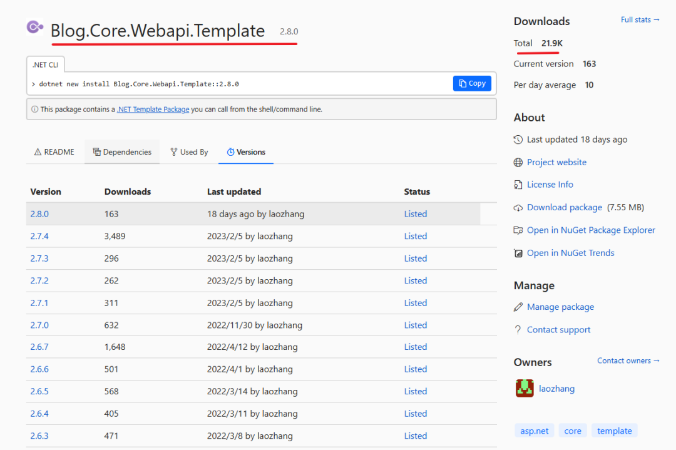
Task: Open version 2.6.4 link
Action: click(x=39, y=414)
